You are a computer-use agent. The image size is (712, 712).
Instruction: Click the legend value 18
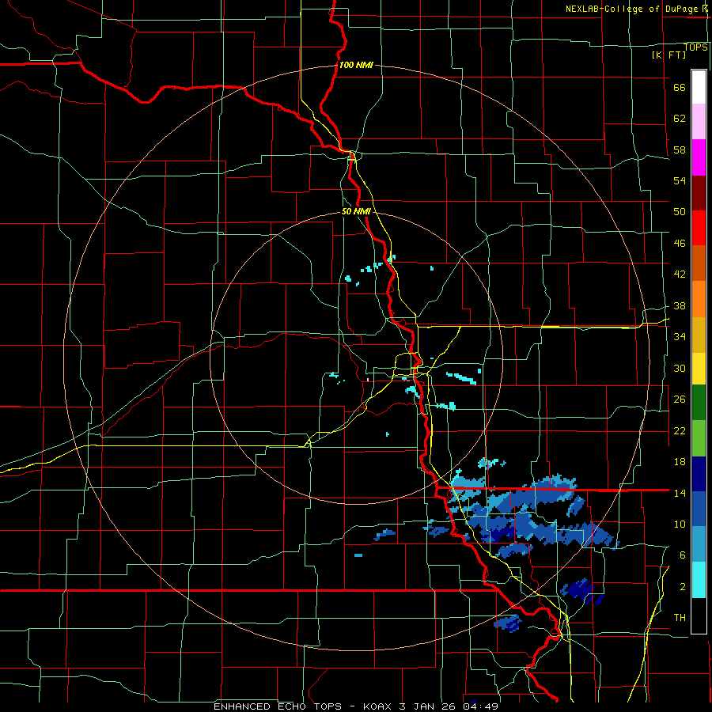tap(680, 462)
